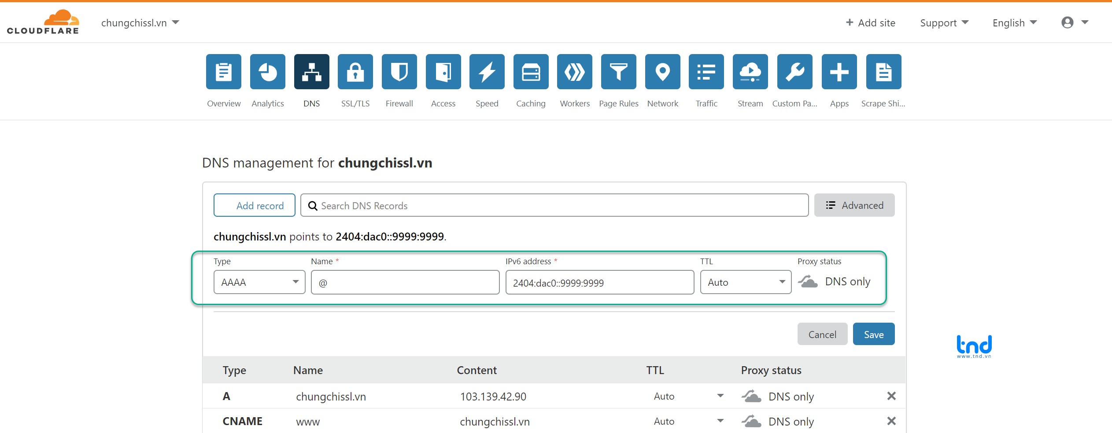Delete the A record with X icon

coord(891,396)
